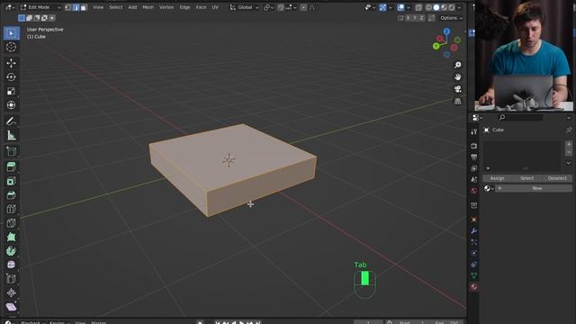
Task: Expand the material slot specials chevron
Action: (x=568, y=162)
